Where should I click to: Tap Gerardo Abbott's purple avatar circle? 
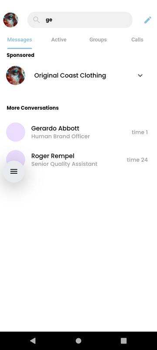tap(16, 132)
